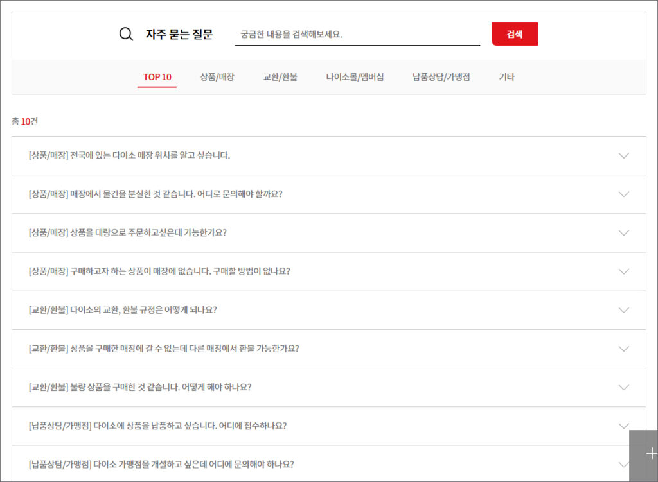This screenshot has height=482, width=658.
Task: Open the 가맹점을 개설하고 싶은데 question text
Action: [x=161, y=464]
